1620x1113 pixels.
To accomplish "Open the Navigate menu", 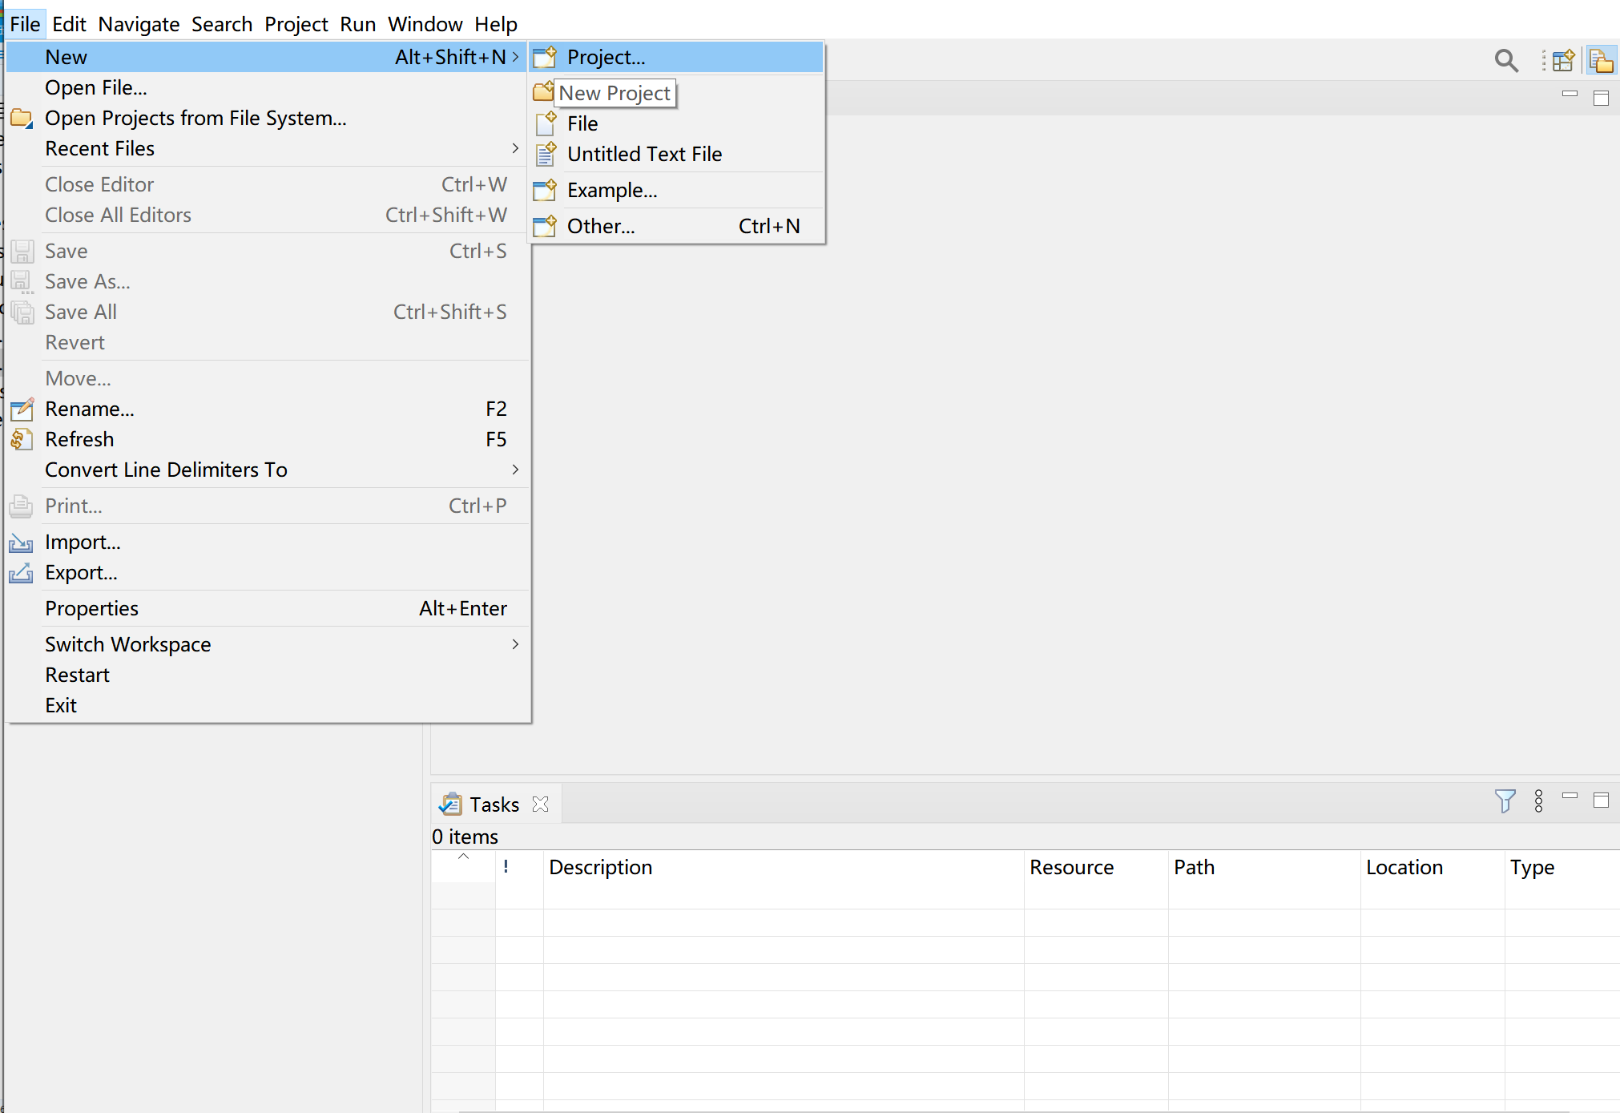I will [139, 24].
